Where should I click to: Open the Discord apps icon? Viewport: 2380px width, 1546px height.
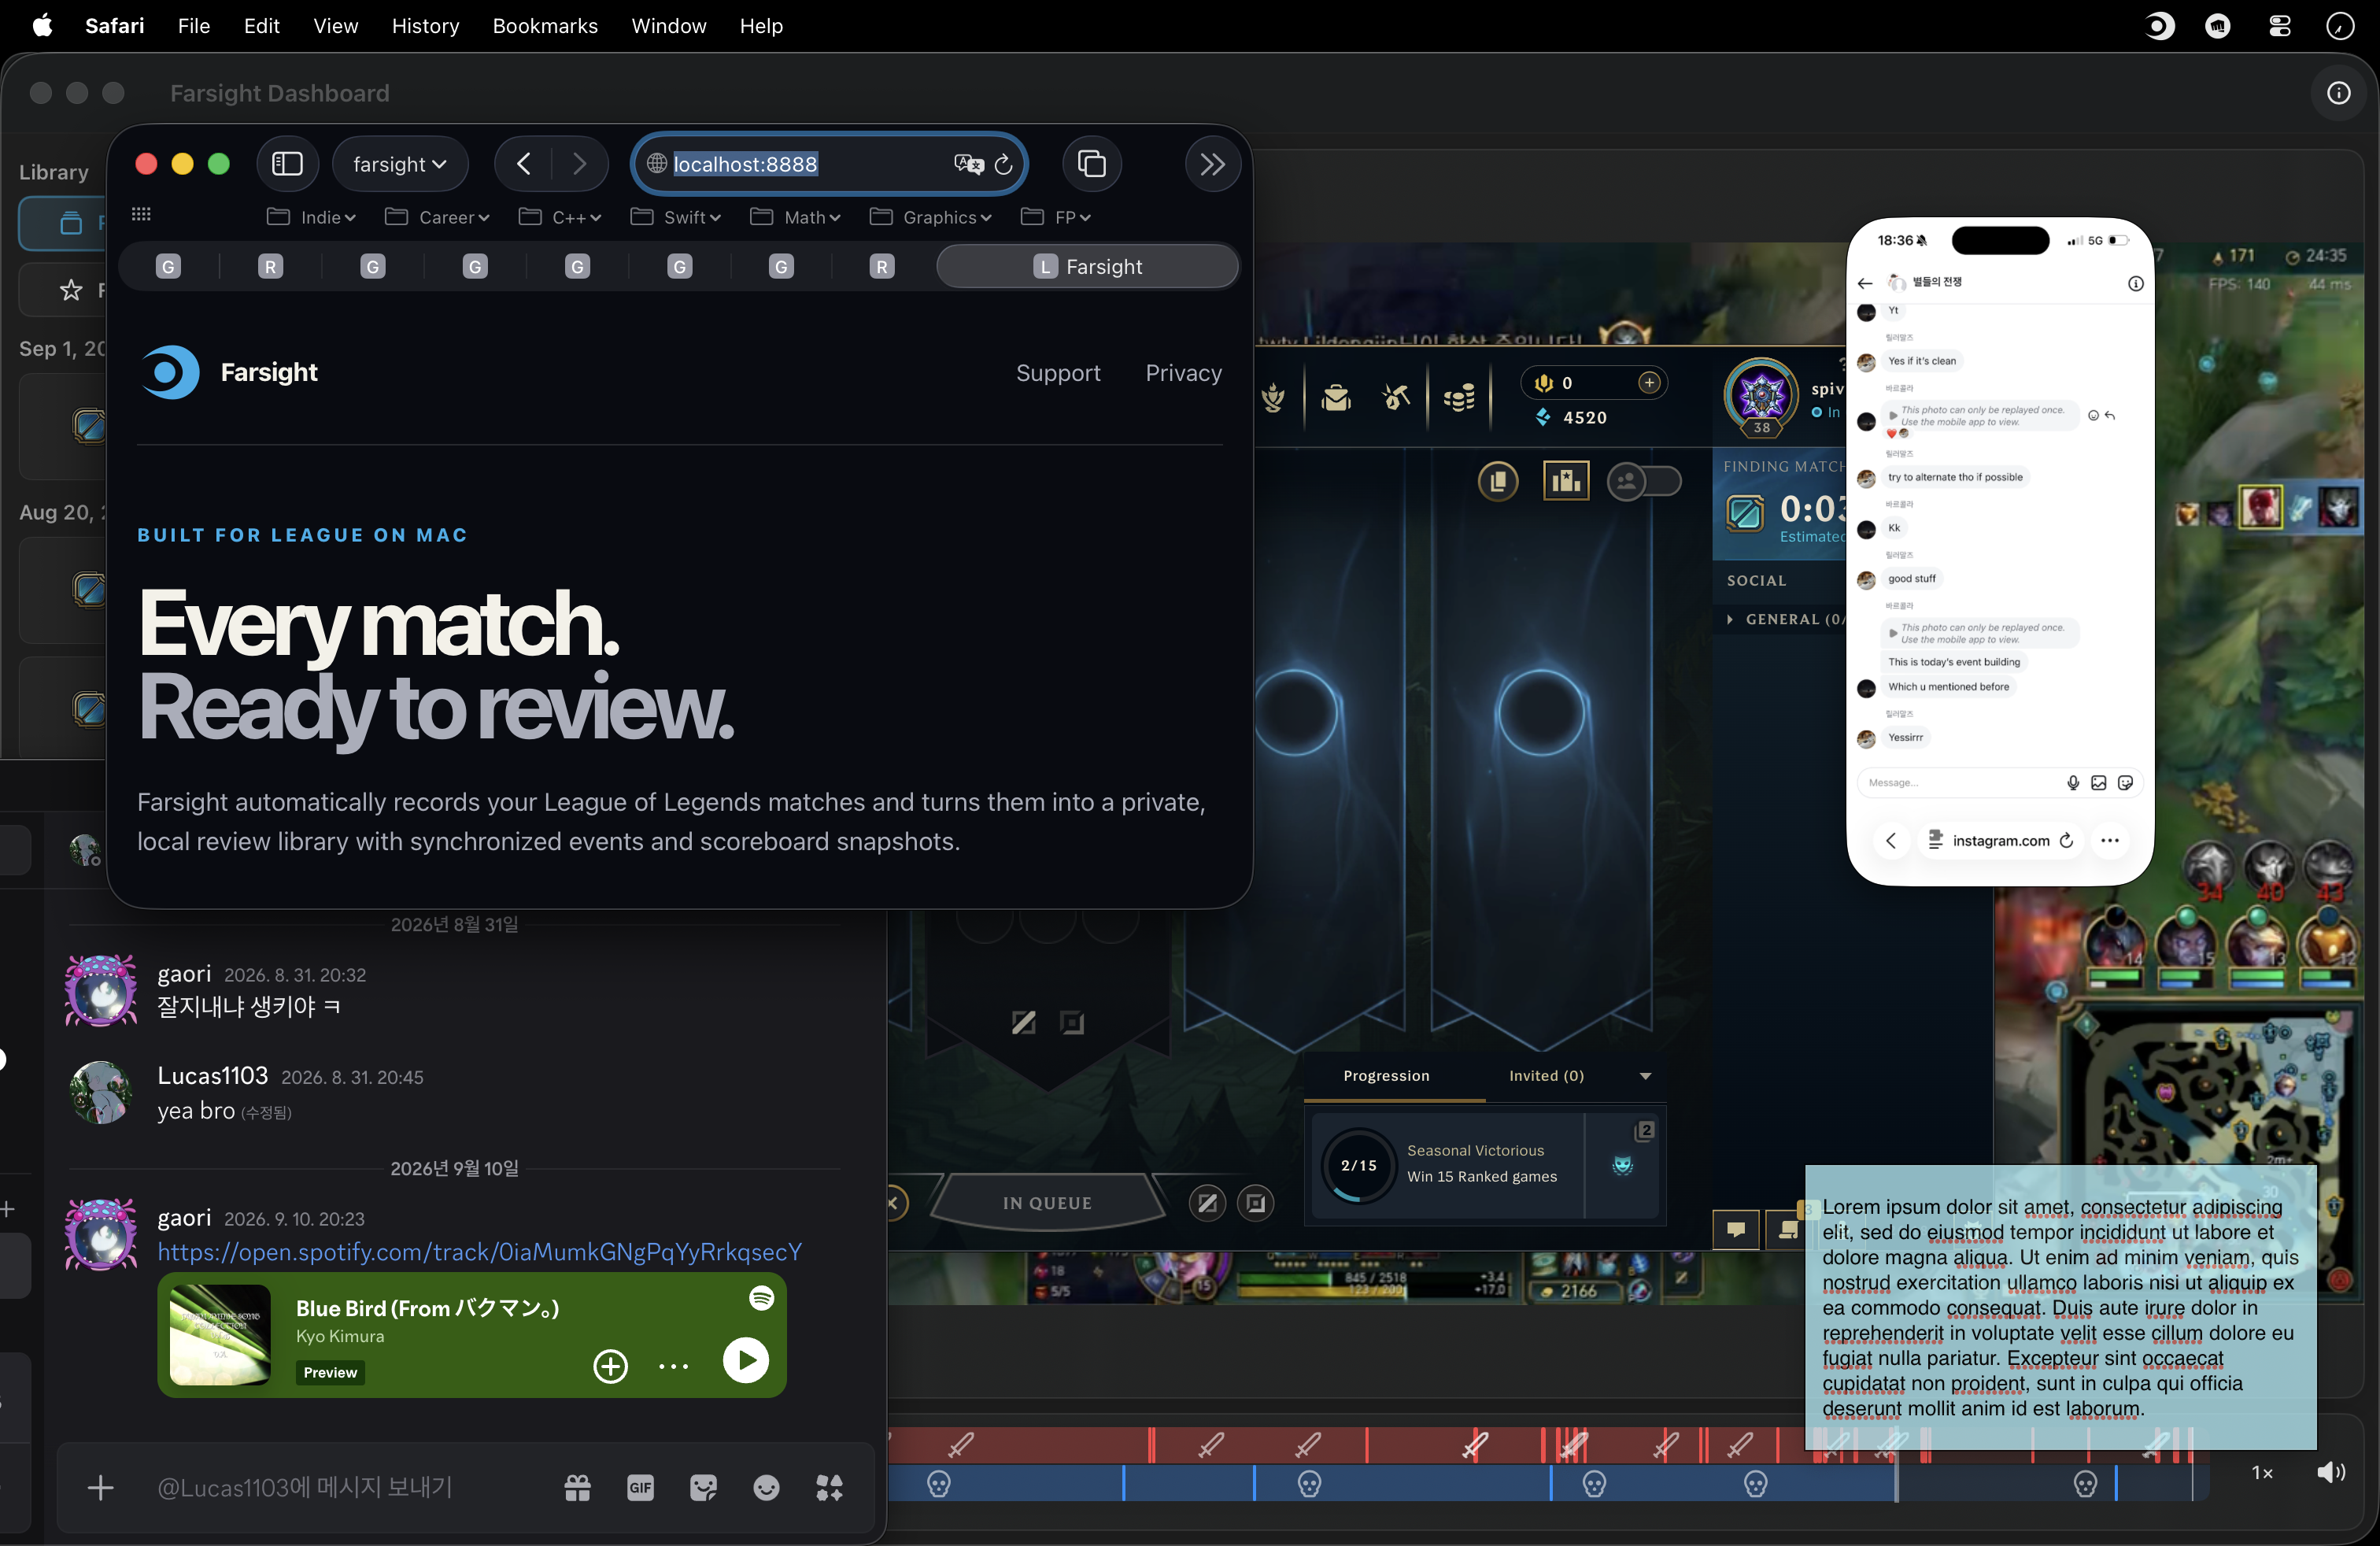point(829,1488)
